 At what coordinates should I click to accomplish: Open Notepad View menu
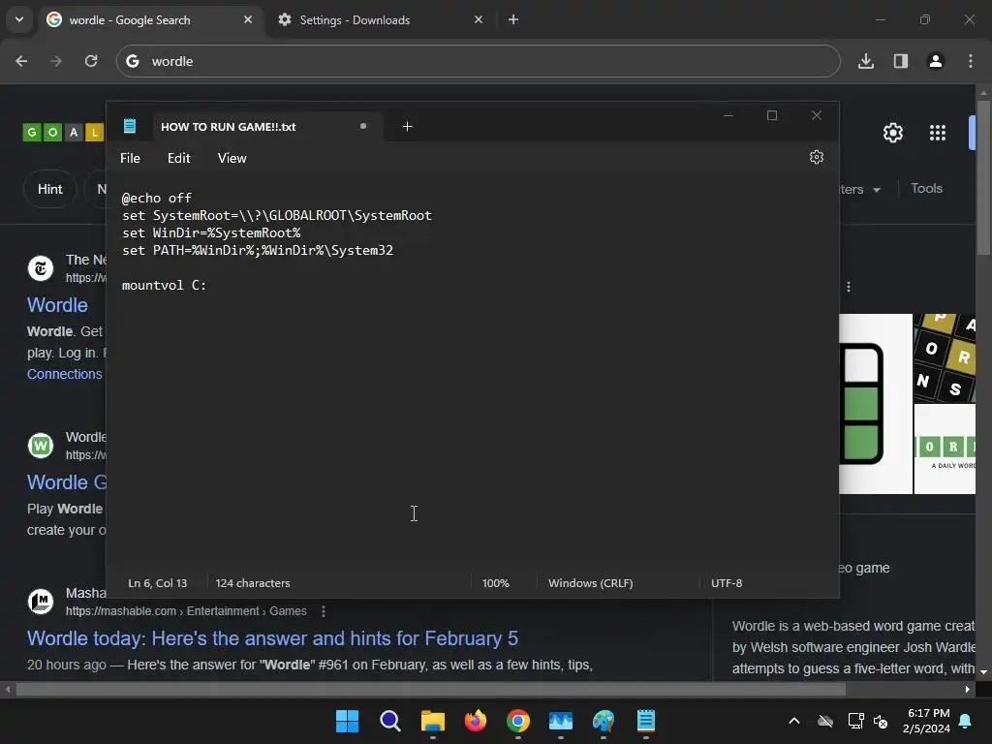coord(232,158)
